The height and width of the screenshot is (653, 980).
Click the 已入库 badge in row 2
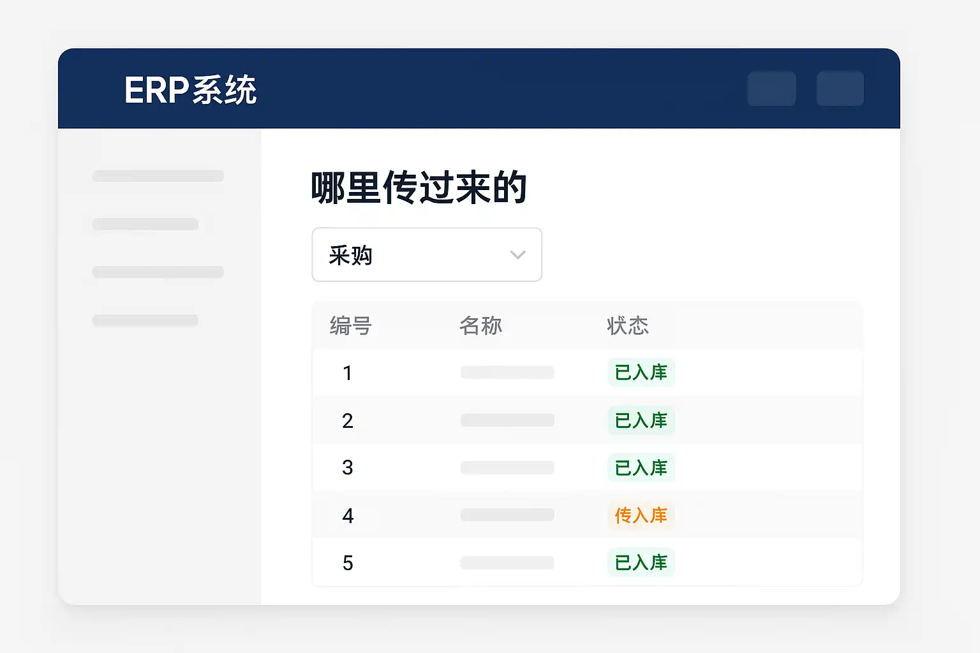coord(641,420)
